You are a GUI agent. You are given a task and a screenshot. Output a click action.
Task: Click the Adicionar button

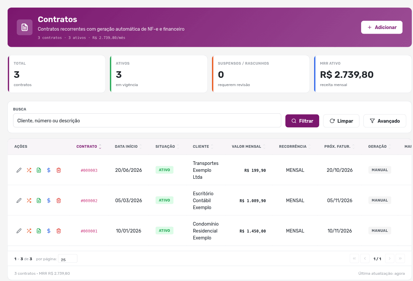pyautogui.click(x=382, y=27)
